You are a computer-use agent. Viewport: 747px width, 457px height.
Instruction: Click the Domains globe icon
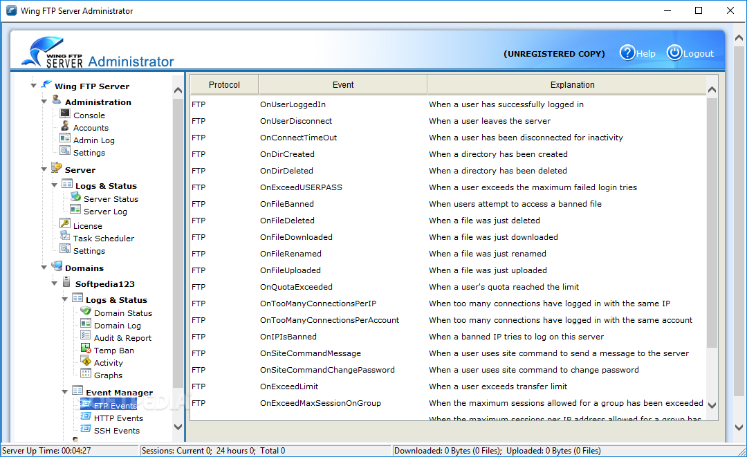click(x=57, y=265)
